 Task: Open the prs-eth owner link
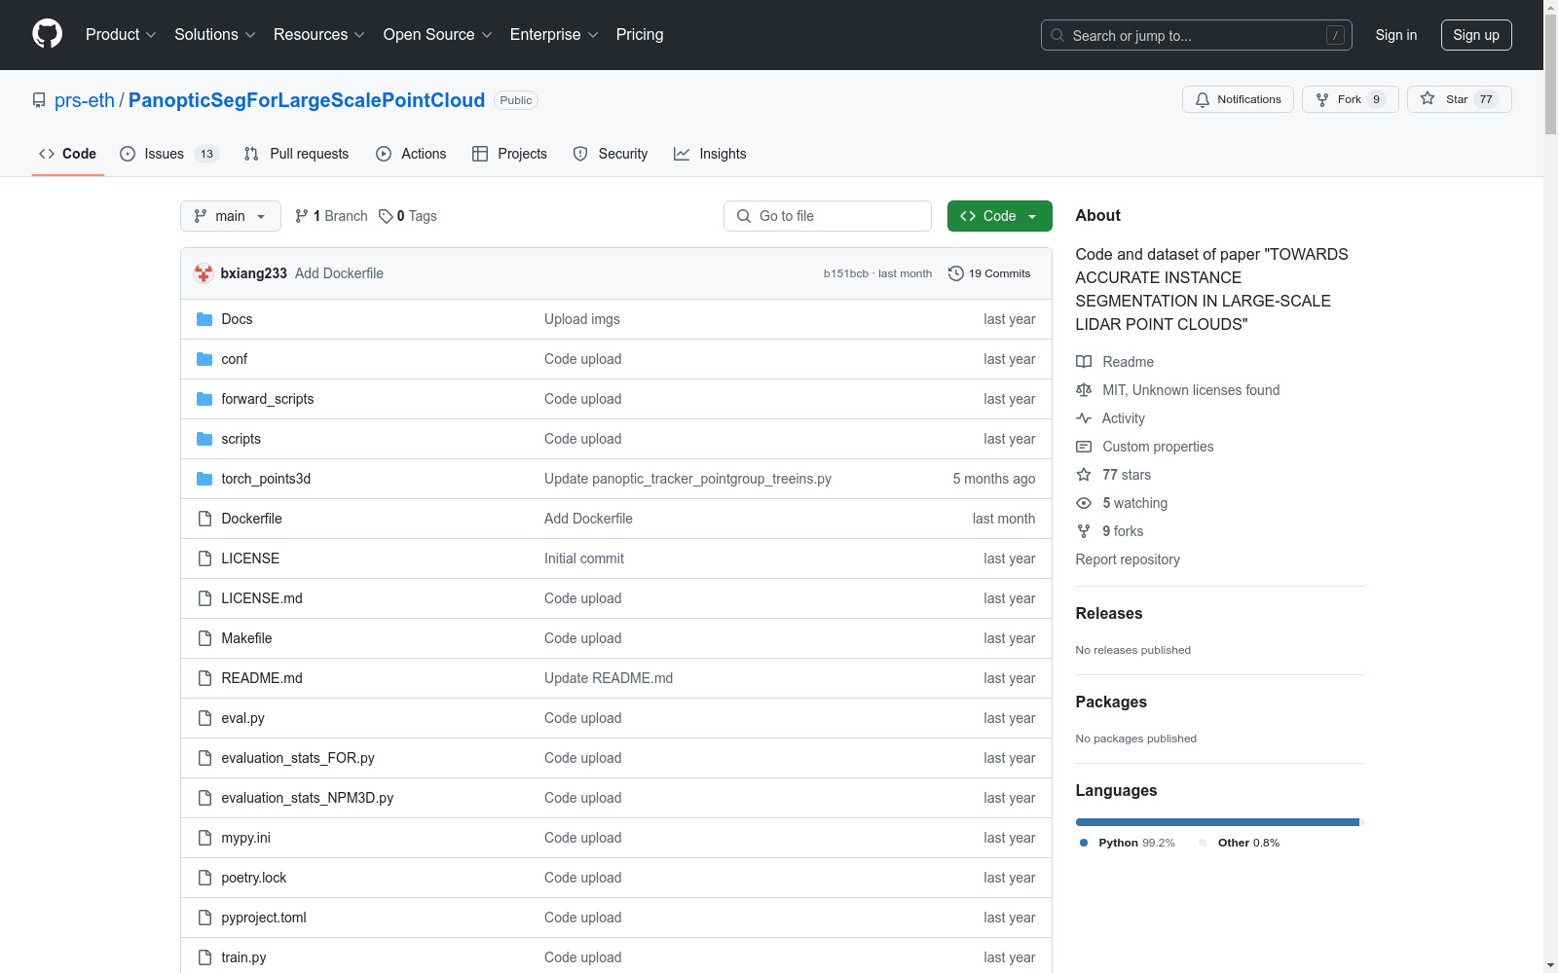pos(85,100)
